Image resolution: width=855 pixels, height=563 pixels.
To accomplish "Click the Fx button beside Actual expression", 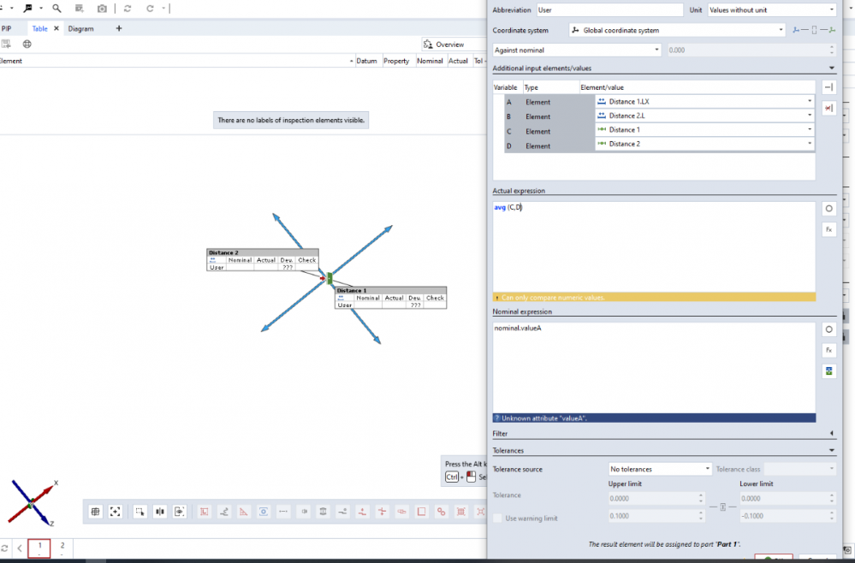I will coord(828,229).
